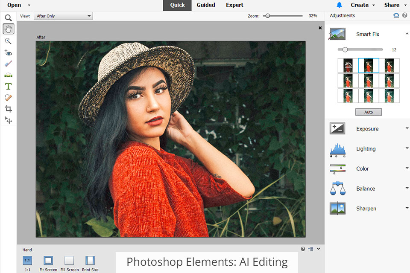This screenshot has width=410, height=273.
Task: Click the Color label
Action: (x=363, y=169)
